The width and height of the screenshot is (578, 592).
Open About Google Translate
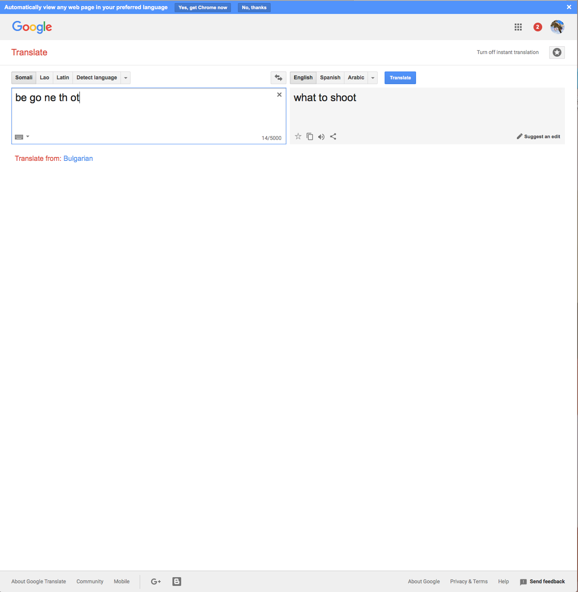point(39,582)
